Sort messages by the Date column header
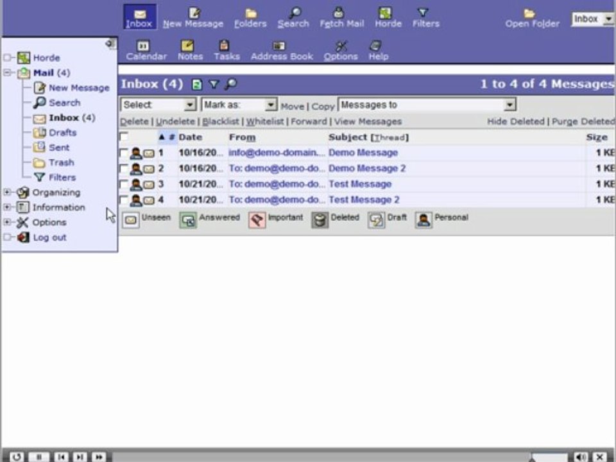The width and height of the screenshot is (616, 462). [190, 137]
